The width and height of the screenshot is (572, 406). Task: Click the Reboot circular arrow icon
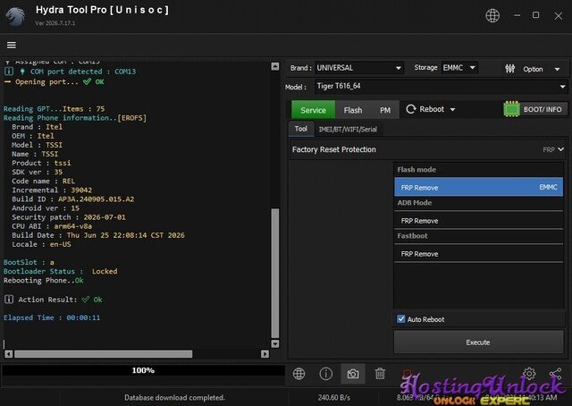[411, 109]
